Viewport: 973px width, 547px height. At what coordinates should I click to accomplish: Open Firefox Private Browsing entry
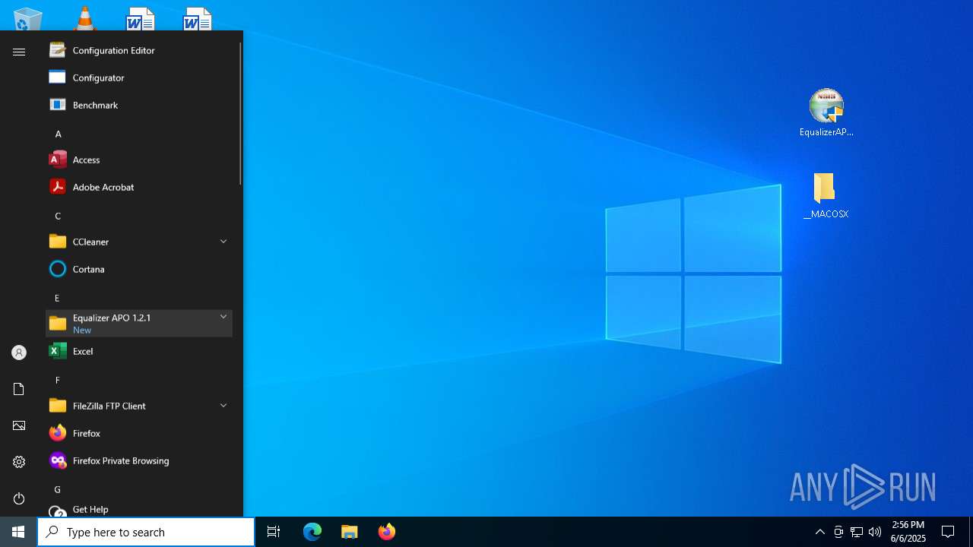(x=139, y=460)
